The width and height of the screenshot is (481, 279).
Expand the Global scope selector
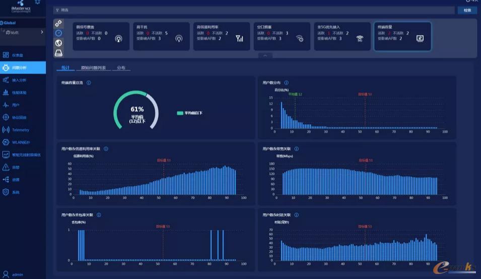point(9,23)
